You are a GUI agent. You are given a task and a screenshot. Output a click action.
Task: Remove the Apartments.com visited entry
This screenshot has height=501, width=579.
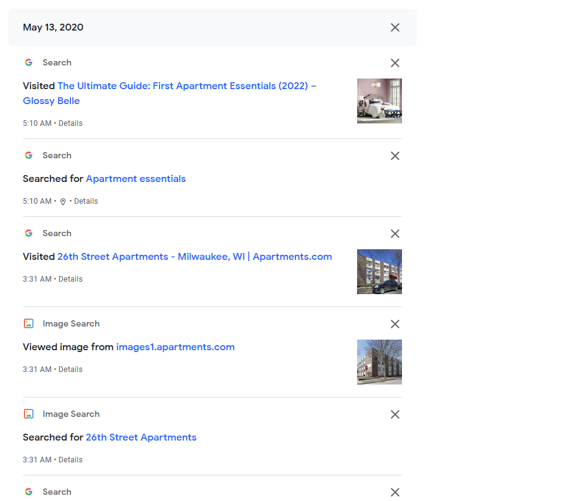(x=395, y=234)
